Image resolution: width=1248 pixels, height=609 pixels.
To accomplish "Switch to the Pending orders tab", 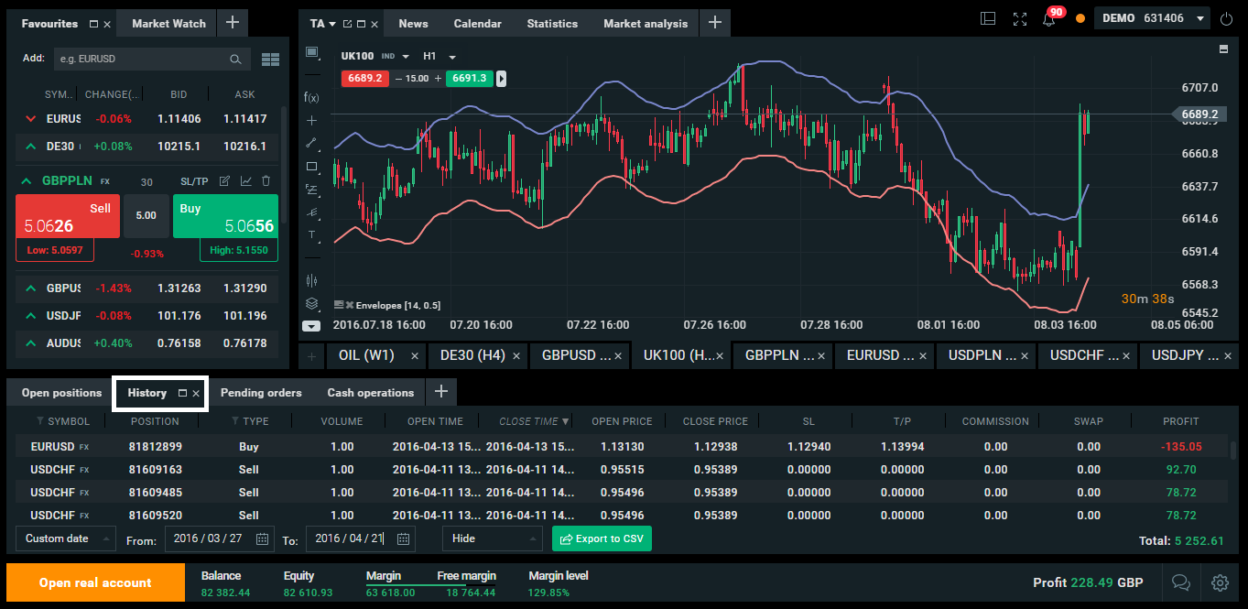I will (x=261, y=393).
